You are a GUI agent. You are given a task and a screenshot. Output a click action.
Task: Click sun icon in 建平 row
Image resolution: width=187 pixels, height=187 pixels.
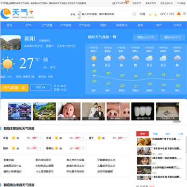99,138
